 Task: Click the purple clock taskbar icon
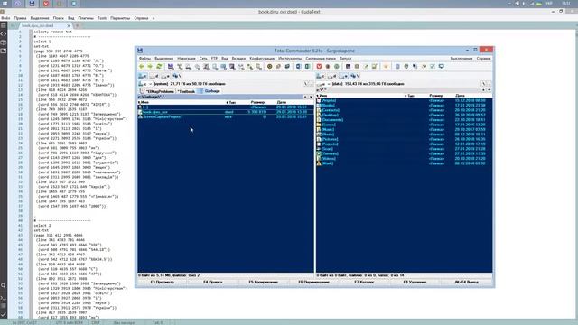click(x=18, y=4)
